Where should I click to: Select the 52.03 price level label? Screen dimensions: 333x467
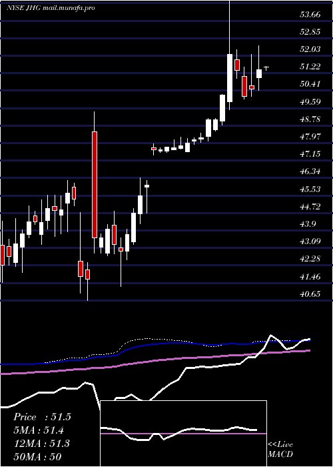tap(310, 49)
